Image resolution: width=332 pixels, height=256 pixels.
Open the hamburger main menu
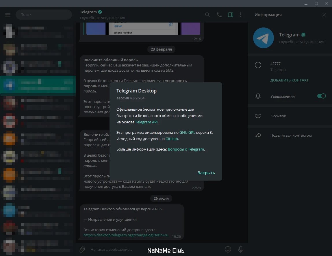8,15
